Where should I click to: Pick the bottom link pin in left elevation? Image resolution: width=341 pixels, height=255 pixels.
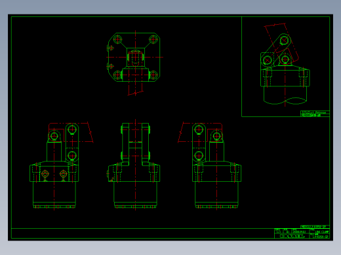pyautogui.click(x=72, y=156)
